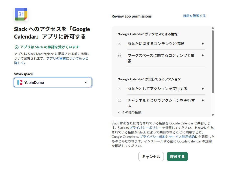Click the scrollbar up arrow
This screenshot has height=169, width=232.
click(x=213, y=28)
